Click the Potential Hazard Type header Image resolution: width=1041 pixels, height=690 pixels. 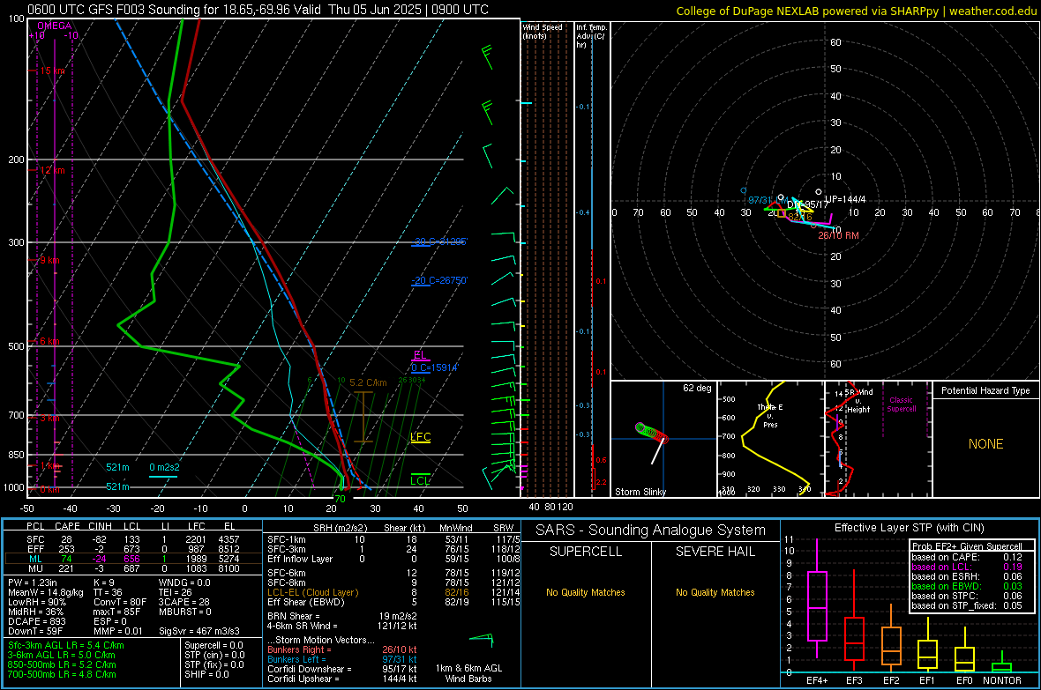click(x=986, y=390)
